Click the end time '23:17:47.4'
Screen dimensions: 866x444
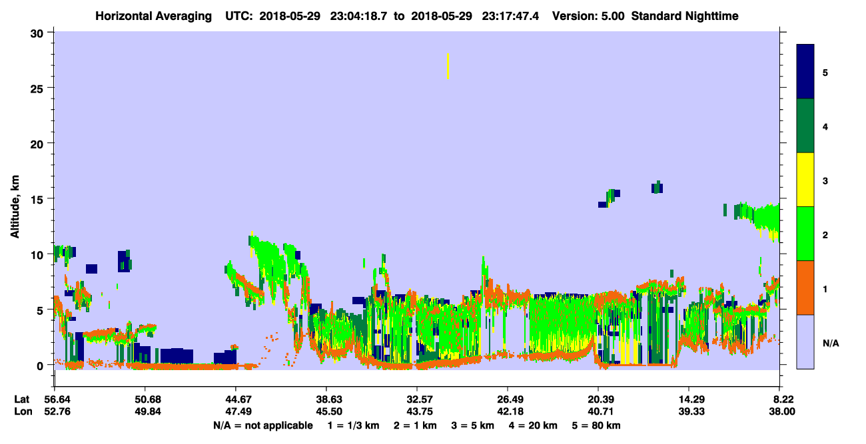pyautogui.click(x=512, y=15)
